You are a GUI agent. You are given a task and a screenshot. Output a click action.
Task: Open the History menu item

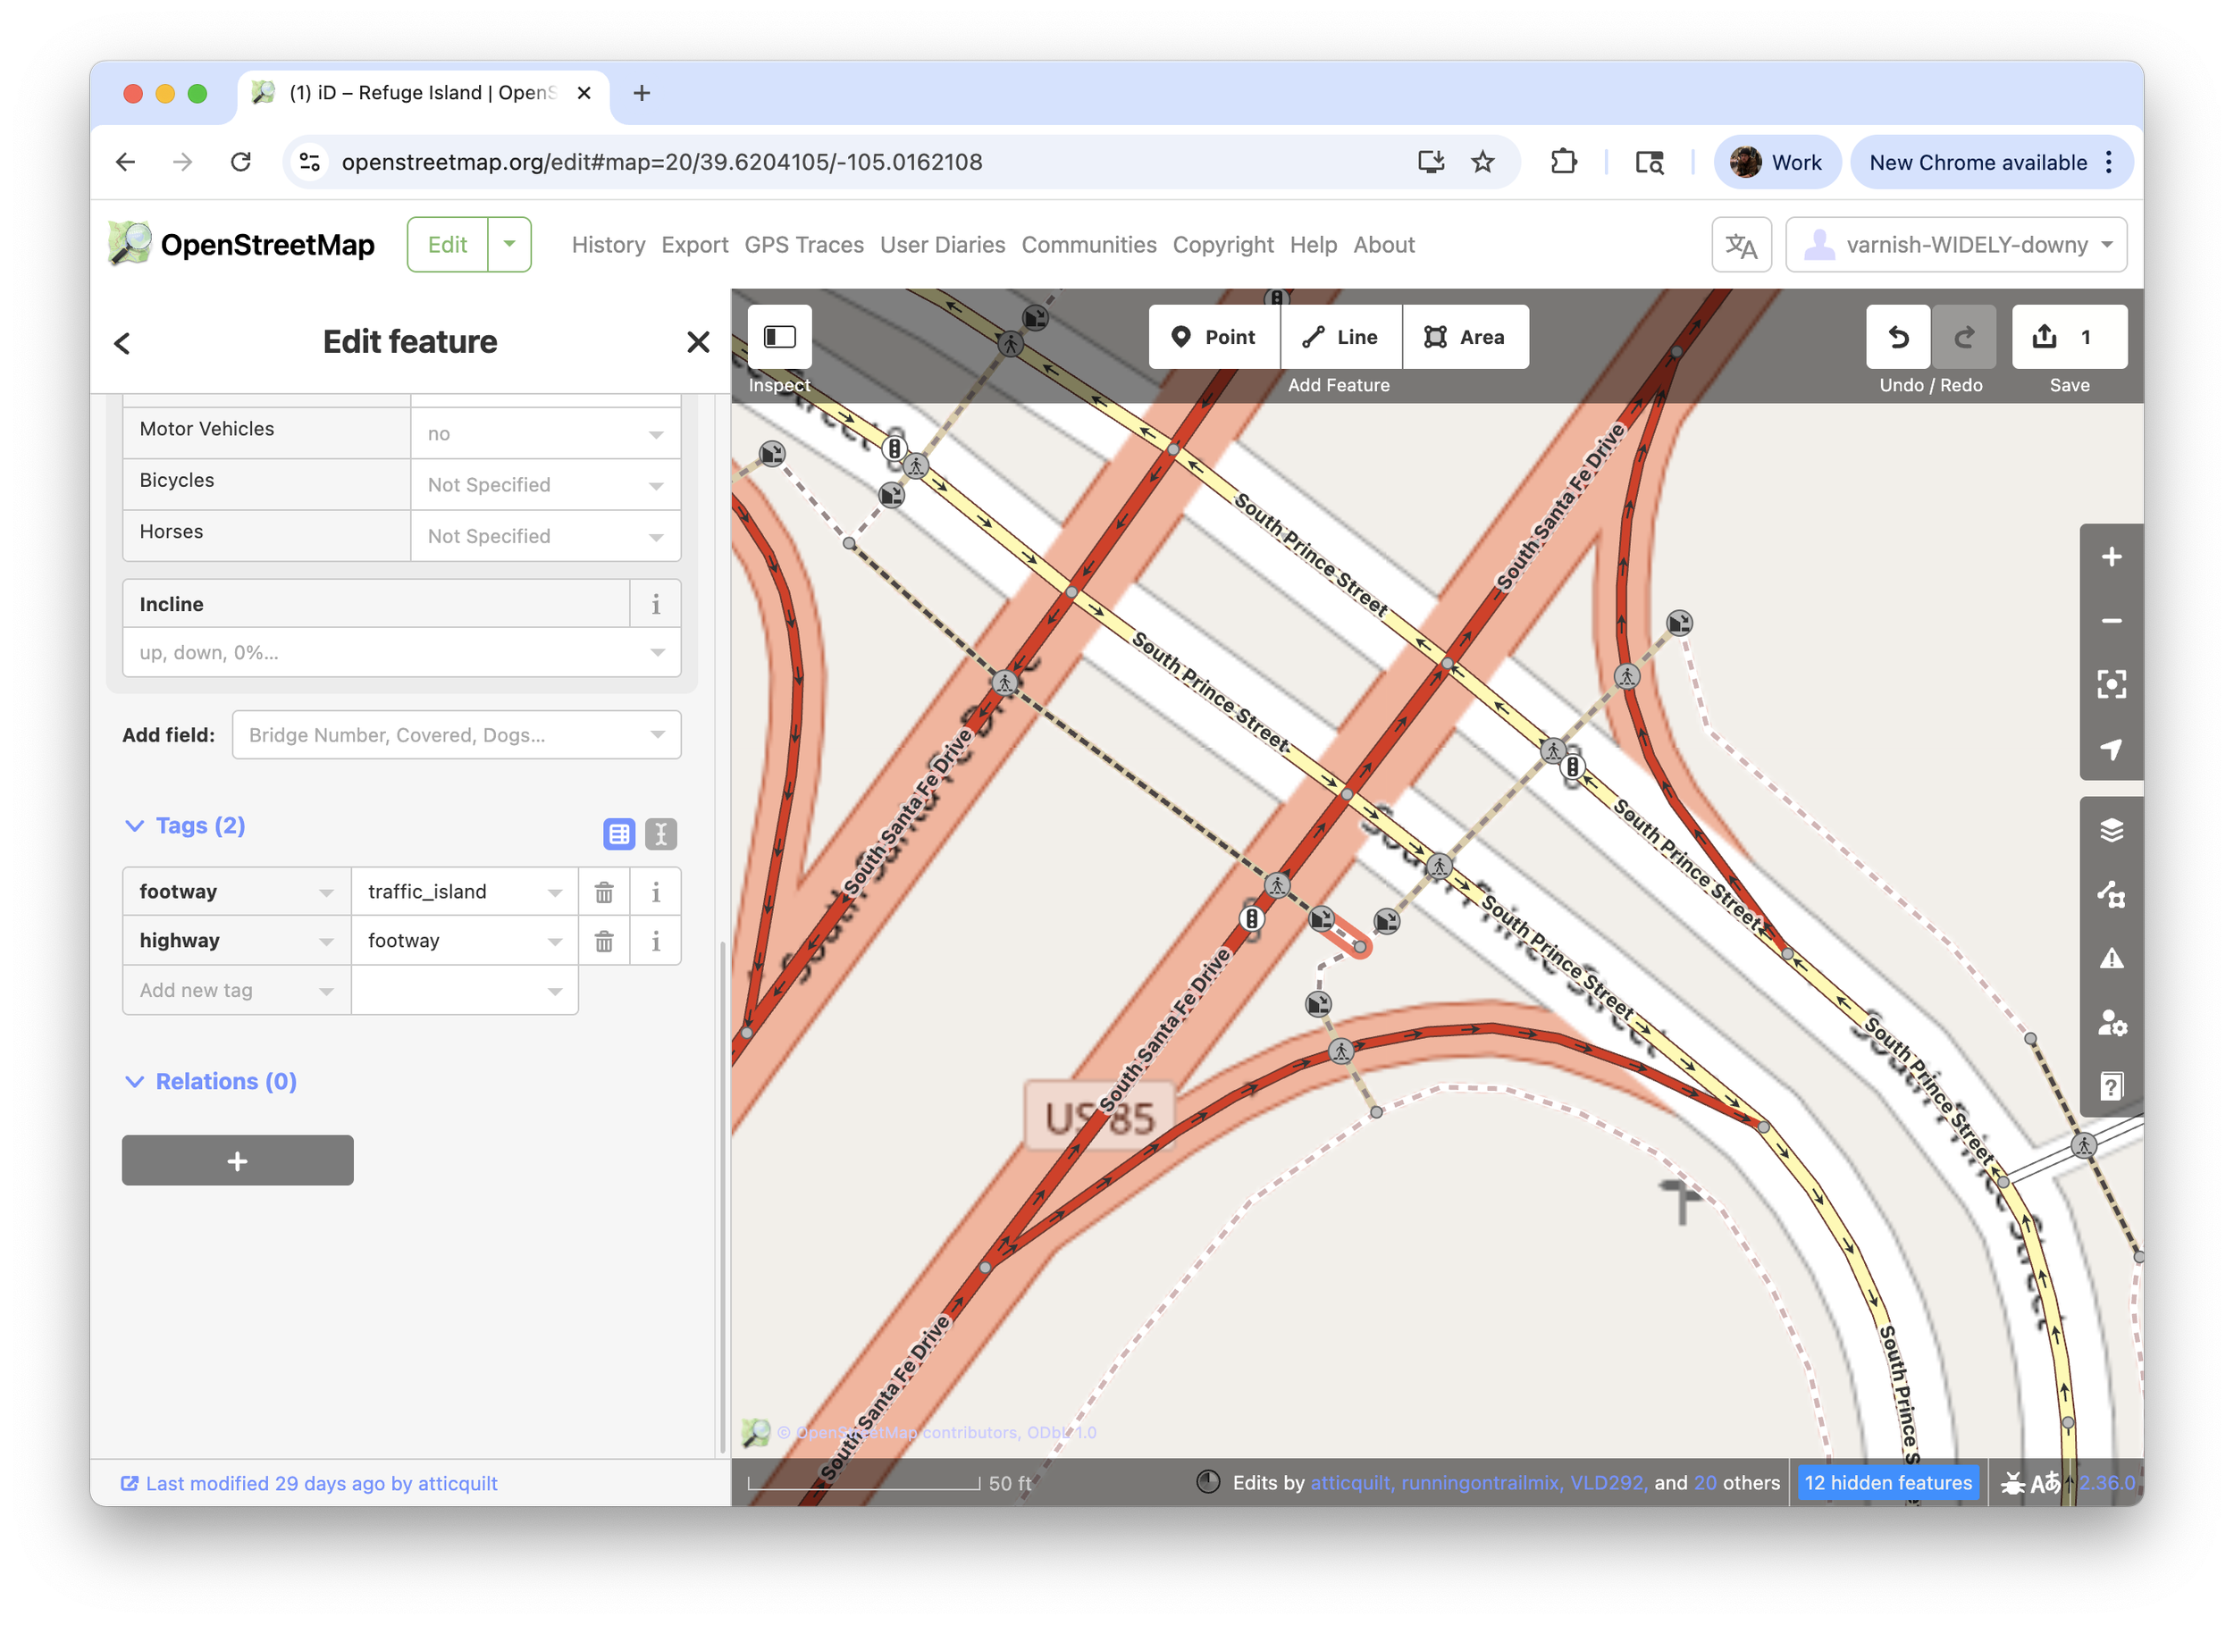coord(608,244)
